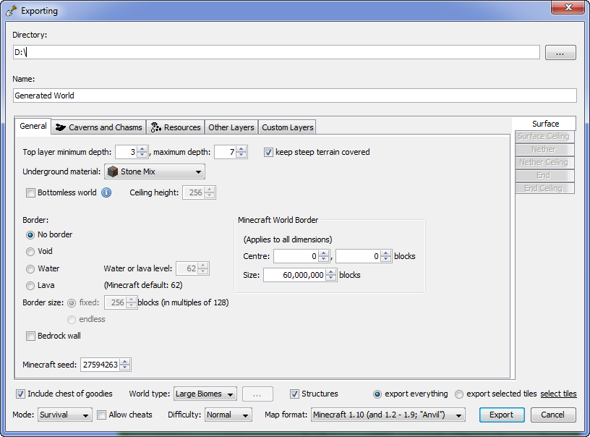
Task: Click the WorldPainter icon in title bar
Action: click(x=9, y=11)
